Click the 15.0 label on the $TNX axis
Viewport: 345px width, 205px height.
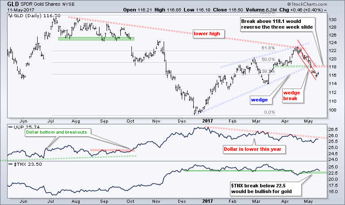pos(333,192)
